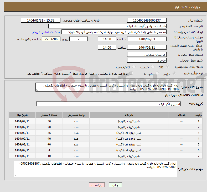The width and height of the screenshot is (207, 192).
Task: Click the ردیف column header
Action: pyautogui.click(x=198, y=115)
